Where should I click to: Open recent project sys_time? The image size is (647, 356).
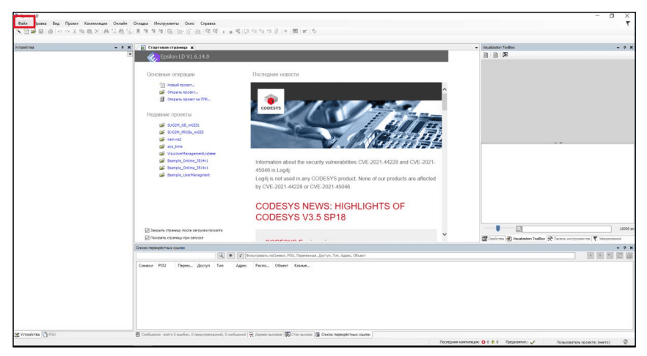pos(175,147)
